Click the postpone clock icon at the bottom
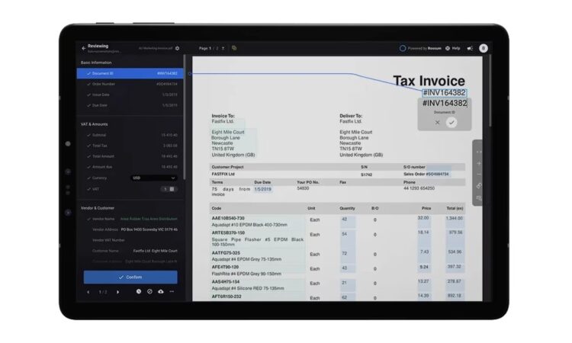The width and height of the screenshot is (572, 343). (x=139, y=291)
